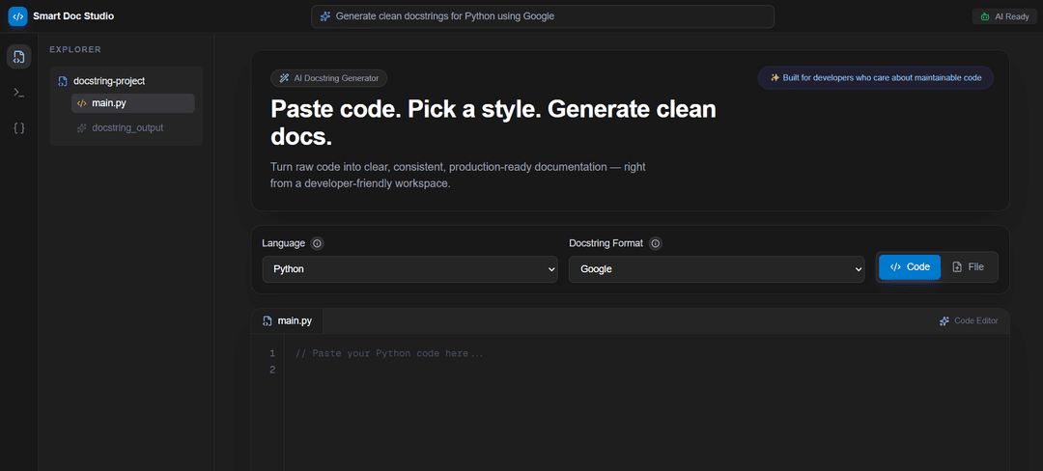Image resolution: width=1043 pixels, height=471 pixels.
Task: Open the Explorer file icon in sidebar
Action: [x=18, y=57]
